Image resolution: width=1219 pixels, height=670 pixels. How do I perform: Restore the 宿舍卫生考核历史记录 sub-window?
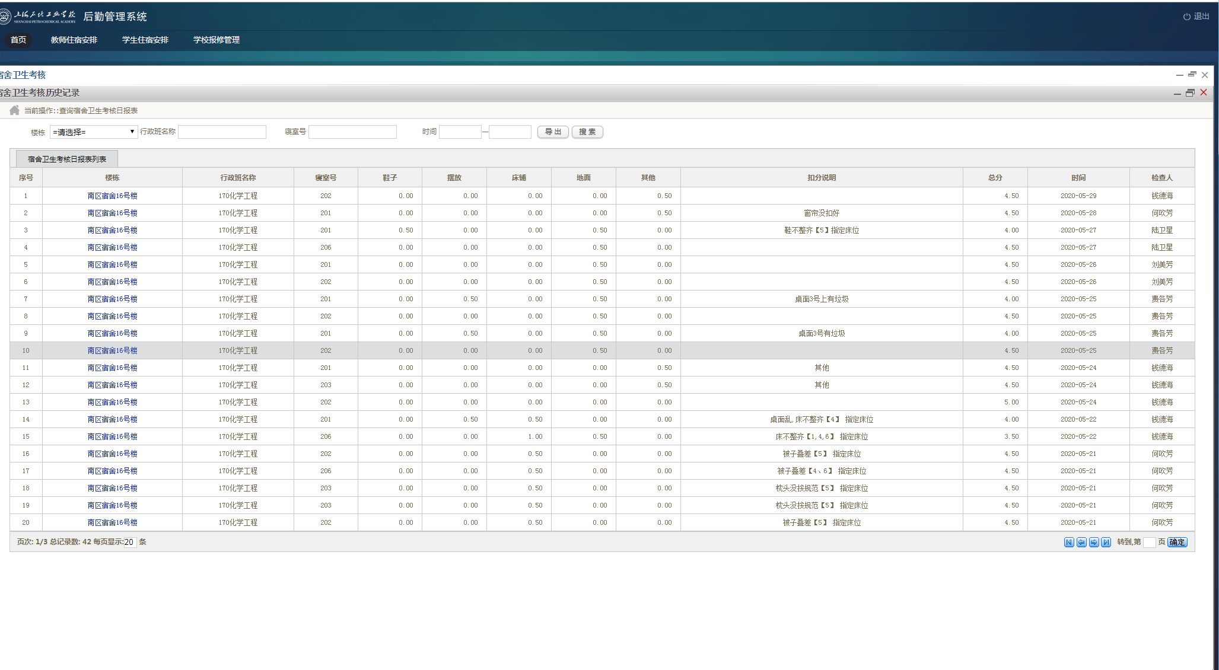[1190, 93]
